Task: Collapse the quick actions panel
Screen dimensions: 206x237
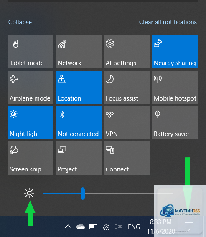Action: point(20,22)
